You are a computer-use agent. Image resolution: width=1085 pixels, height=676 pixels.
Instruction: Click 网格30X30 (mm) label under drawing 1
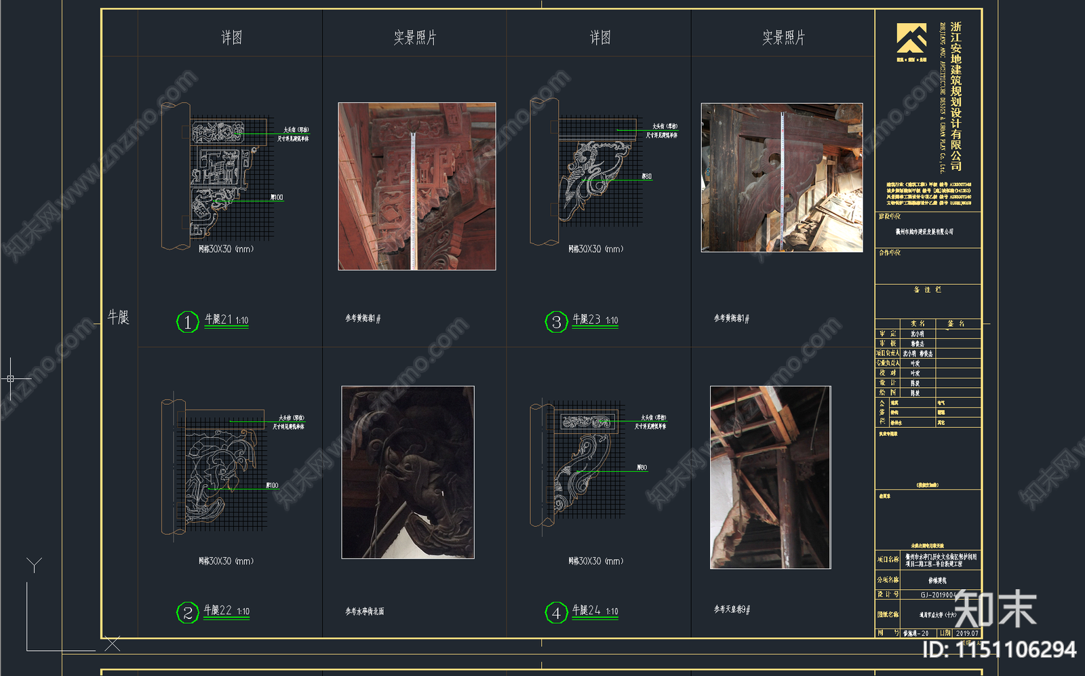[x=226, y=249]
